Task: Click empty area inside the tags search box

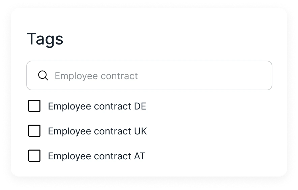Action: (x=205, y=75)
